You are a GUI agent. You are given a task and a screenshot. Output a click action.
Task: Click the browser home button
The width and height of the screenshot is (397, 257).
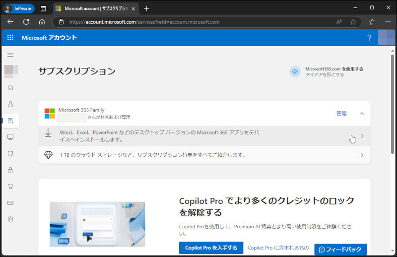coord(42,22)
